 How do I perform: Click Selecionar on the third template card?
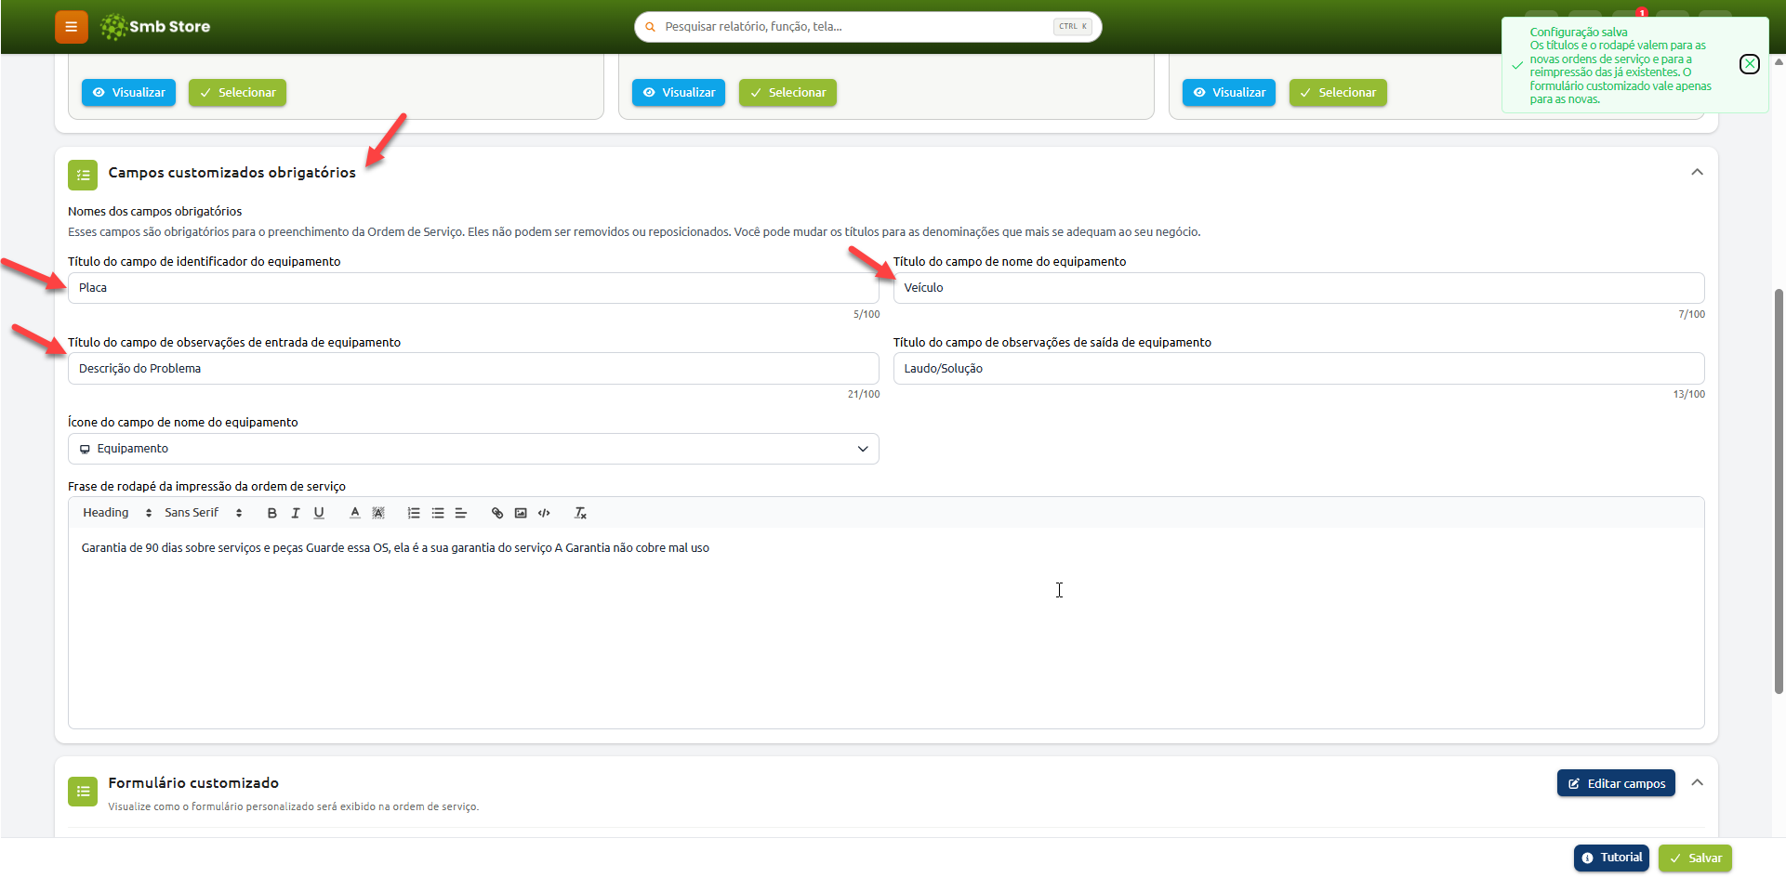coord(1338,93)
